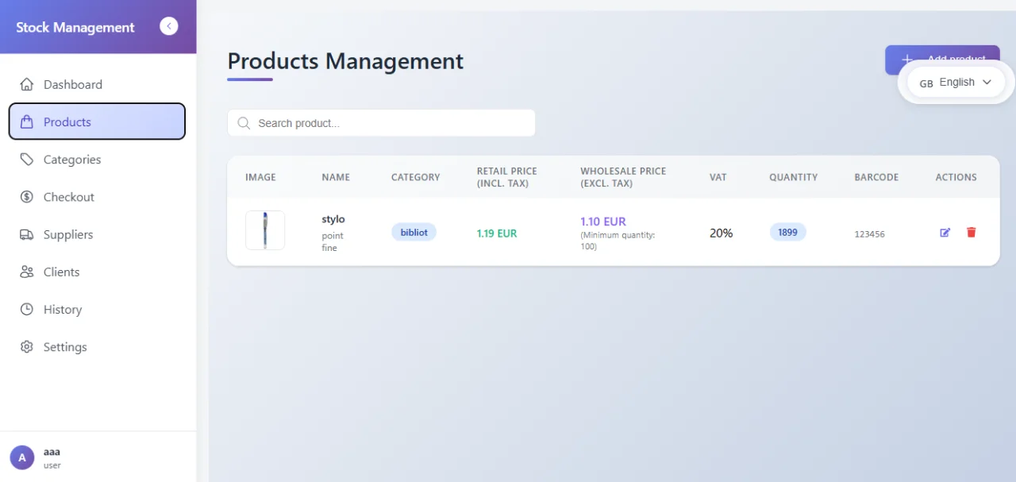Click the point fine product description

click(333, 241)
